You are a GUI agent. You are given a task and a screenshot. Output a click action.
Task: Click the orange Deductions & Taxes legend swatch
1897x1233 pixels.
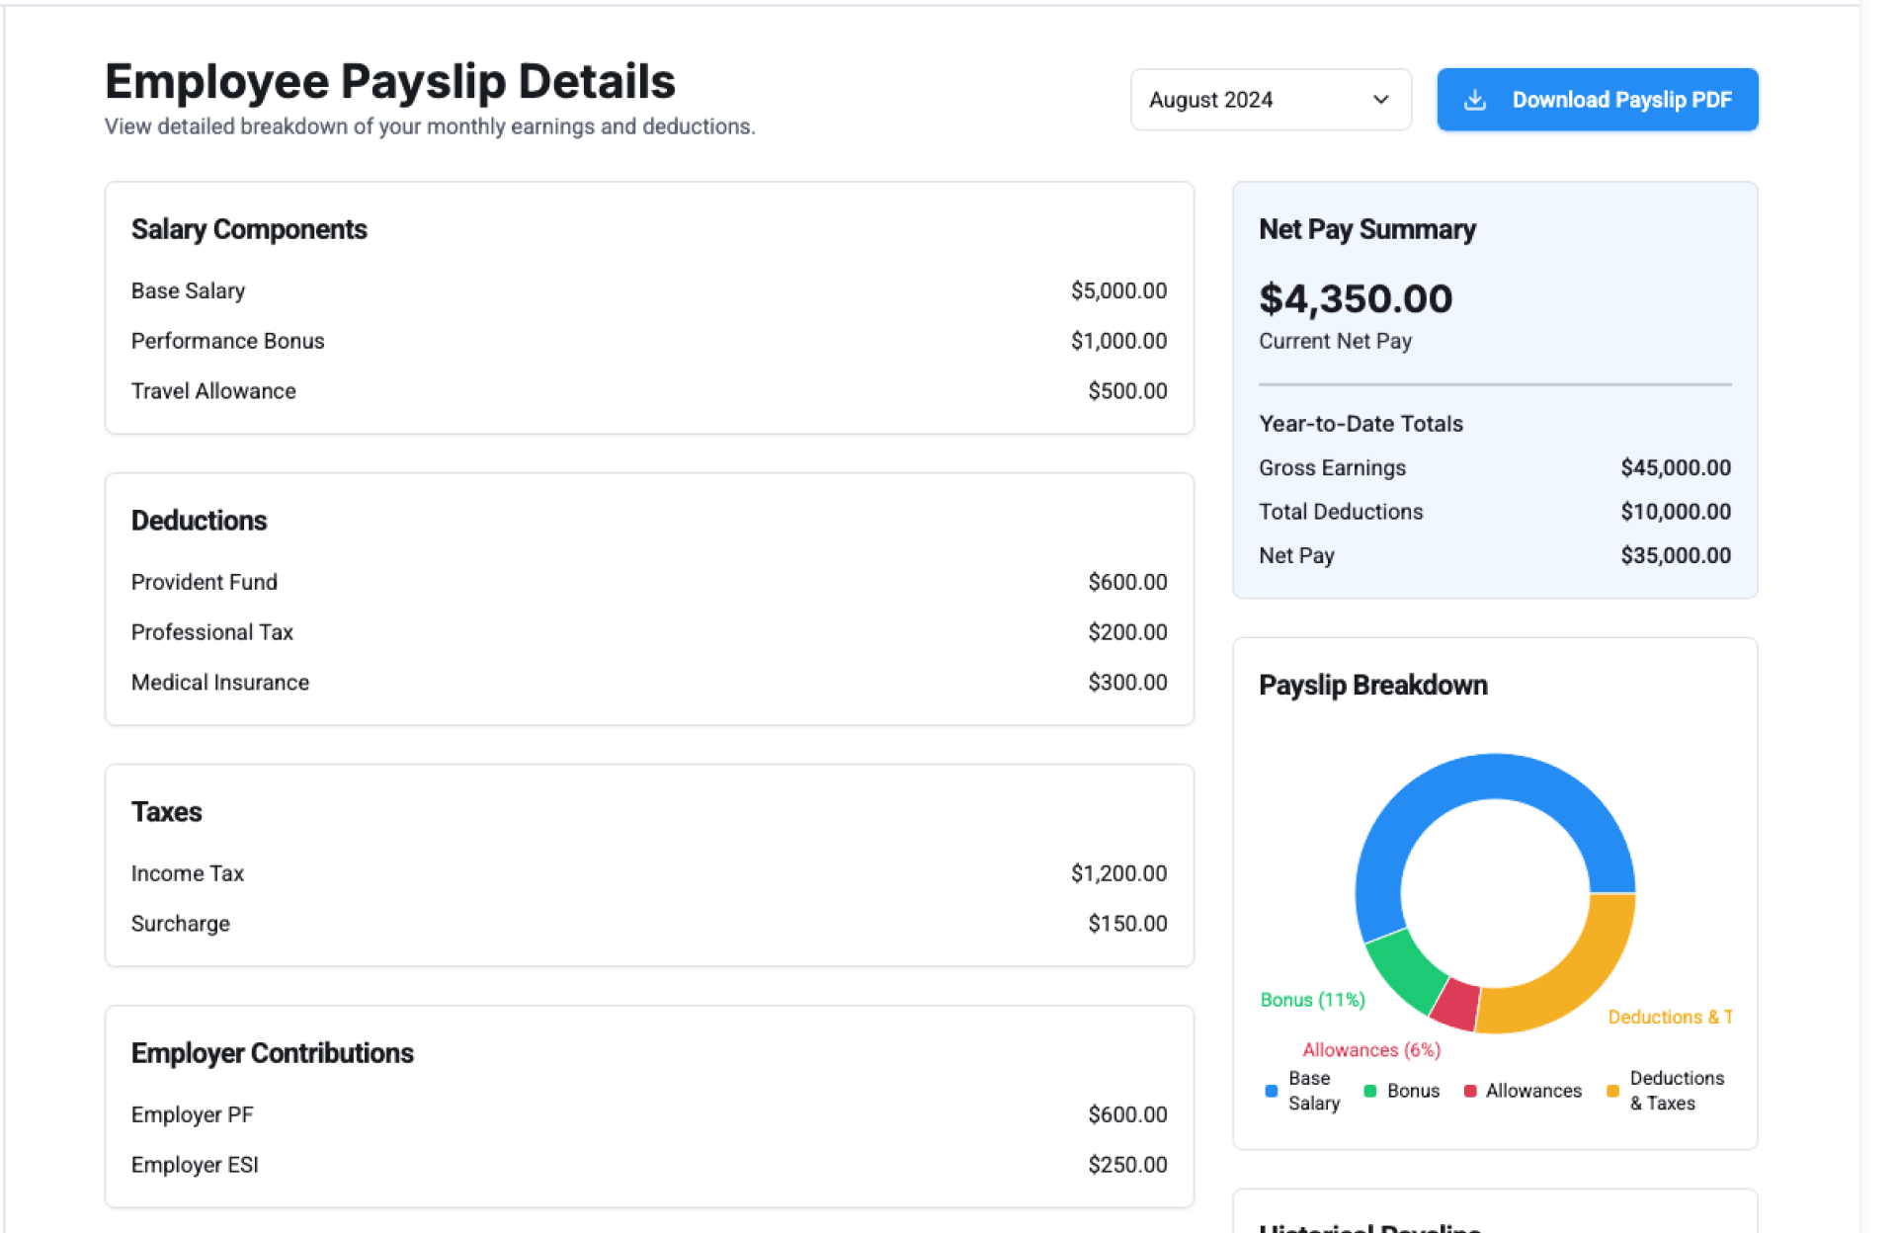(1612, 1091)
